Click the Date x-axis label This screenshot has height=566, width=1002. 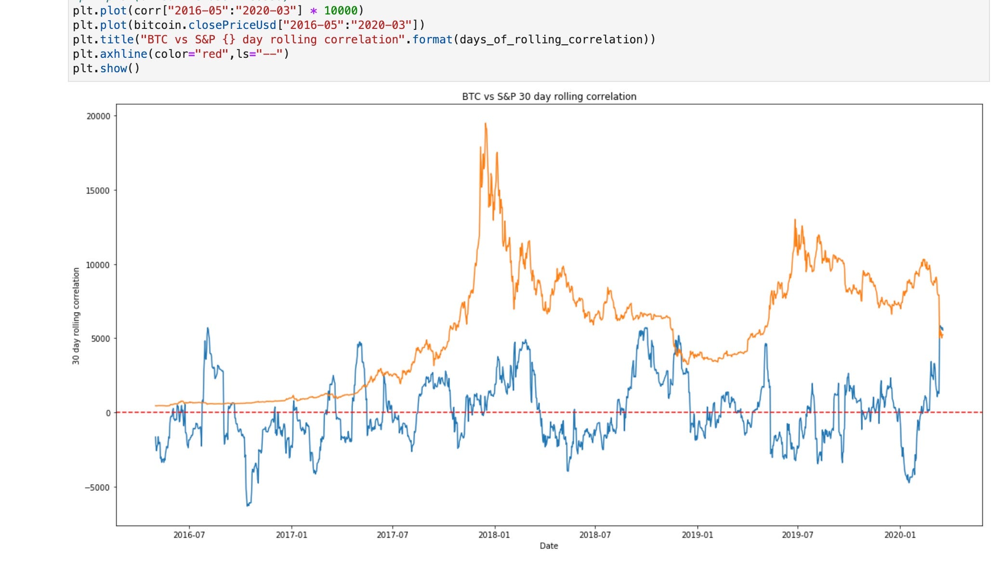[x=549, y=546]
